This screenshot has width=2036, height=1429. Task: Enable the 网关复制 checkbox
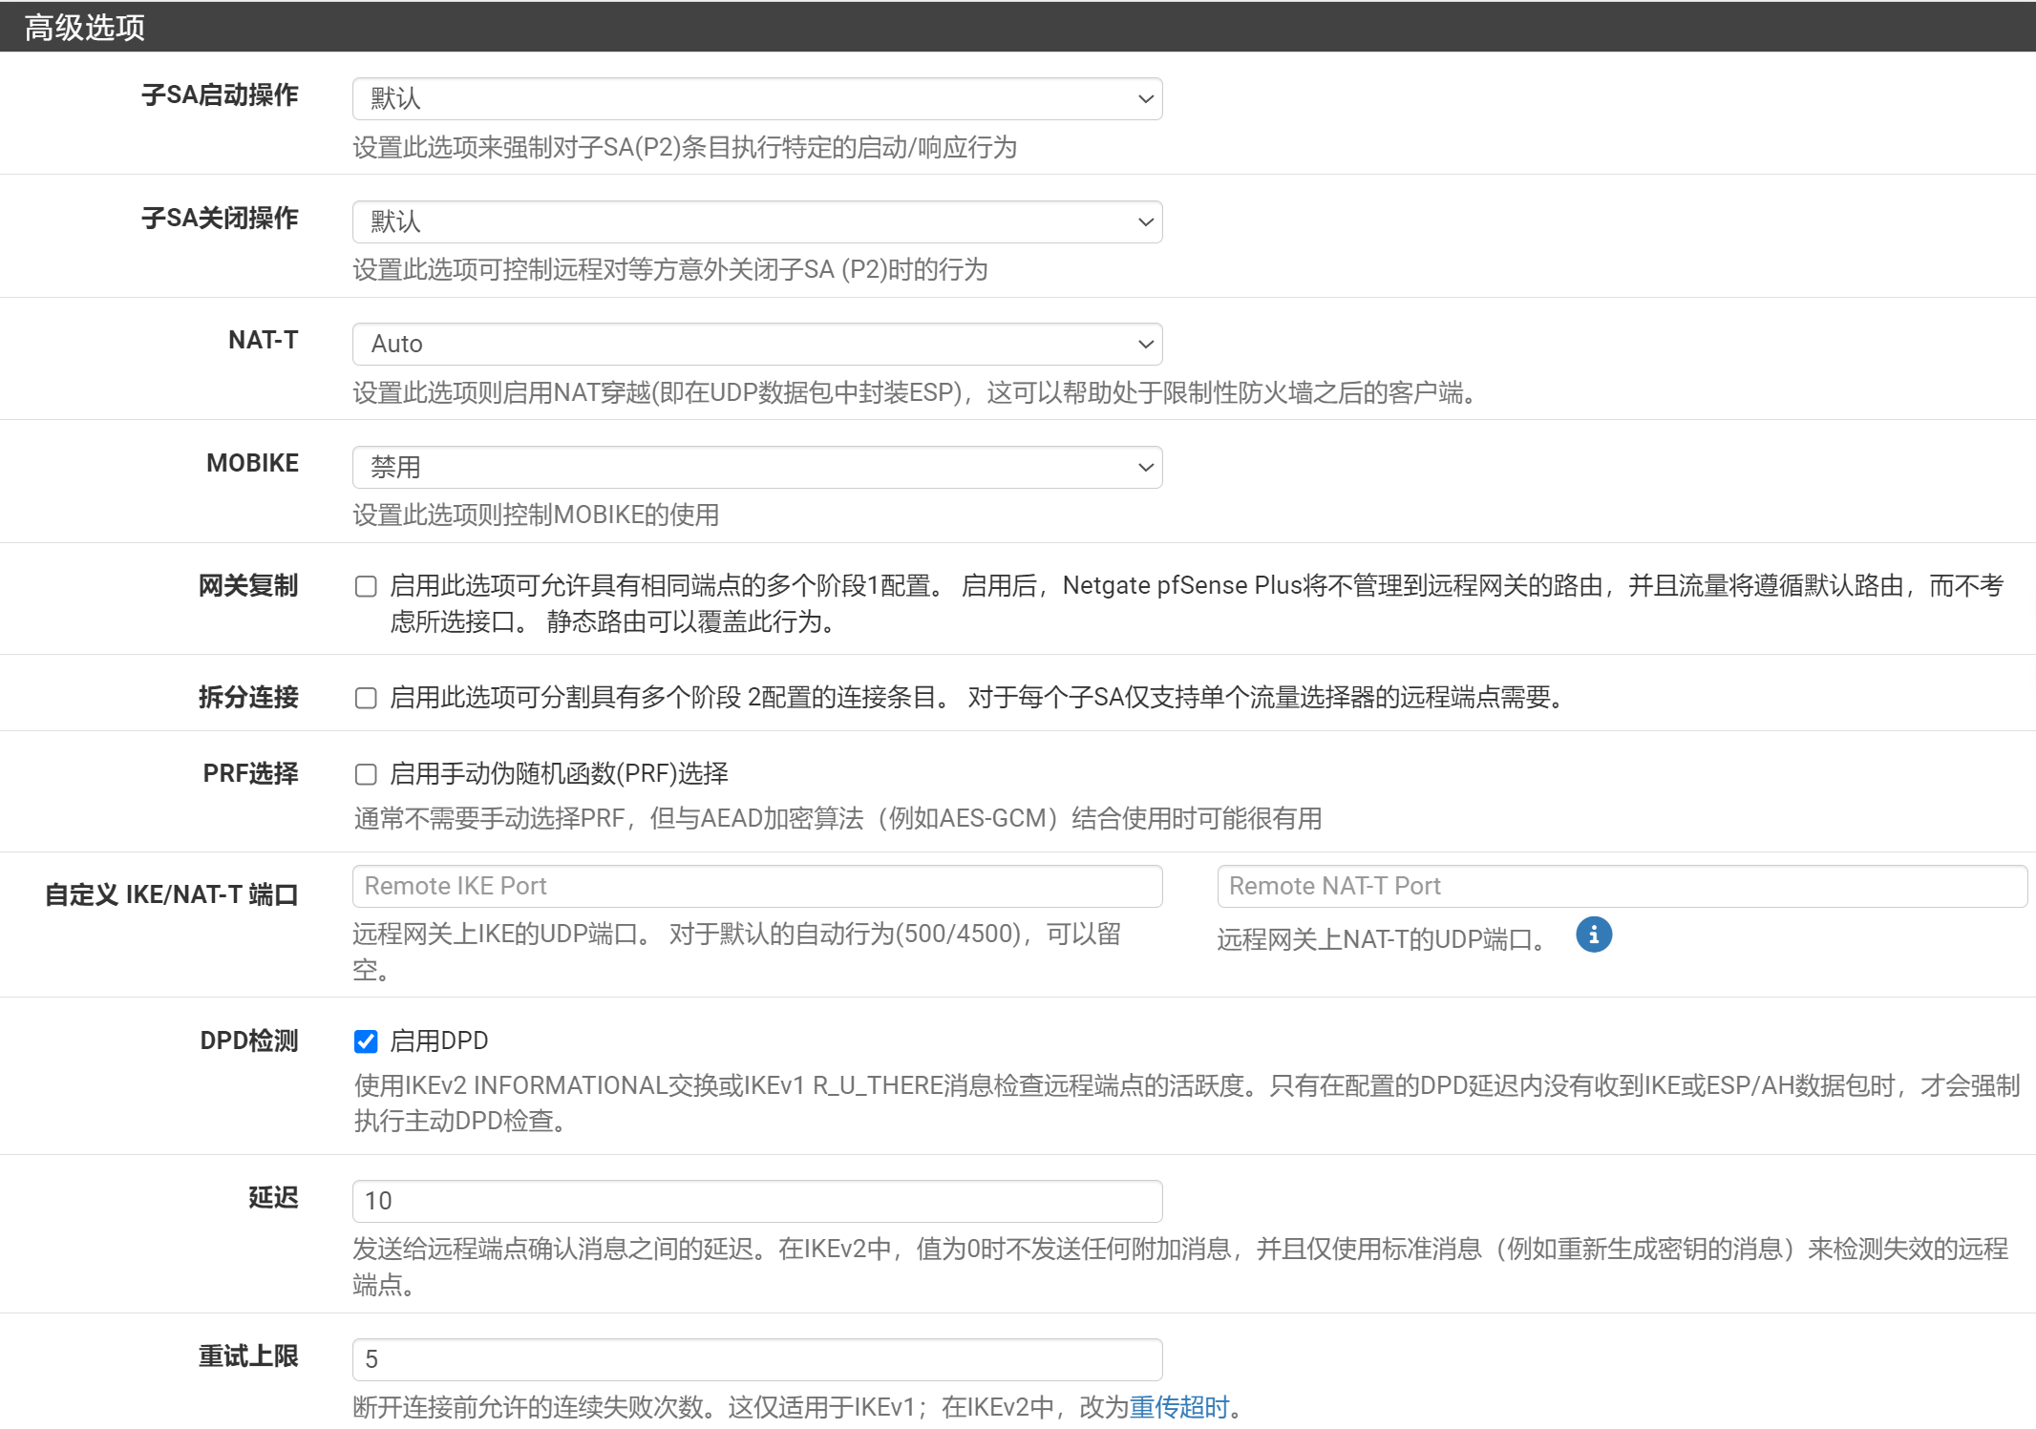tap(366, 586)
